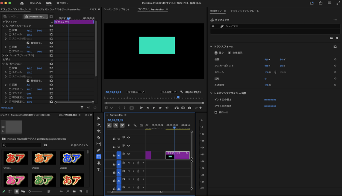Image resolution: width=342 pixels, height=196 pixels.
Task: Reset the トランスフォーム section in Properties
Action: pos(335,46)
